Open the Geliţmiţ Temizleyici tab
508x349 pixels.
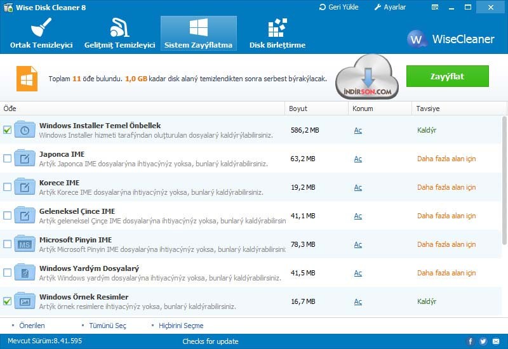coord(119,34)
